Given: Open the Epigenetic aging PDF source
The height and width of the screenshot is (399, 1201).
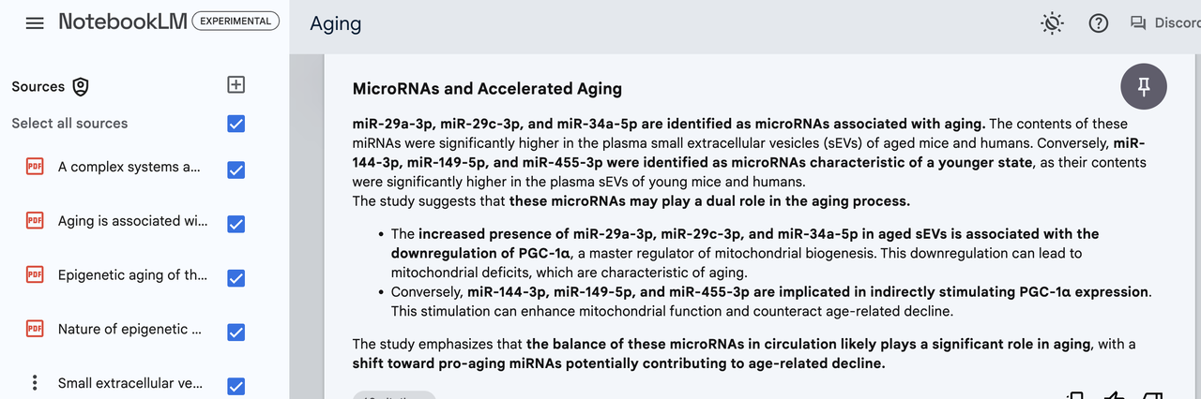Looking at the screenshot, I should click(x=132, y=275).
